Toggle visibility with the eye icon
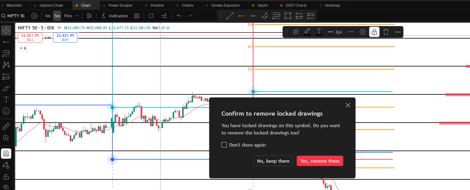470x190 pixels. click(x=6, y=187)
